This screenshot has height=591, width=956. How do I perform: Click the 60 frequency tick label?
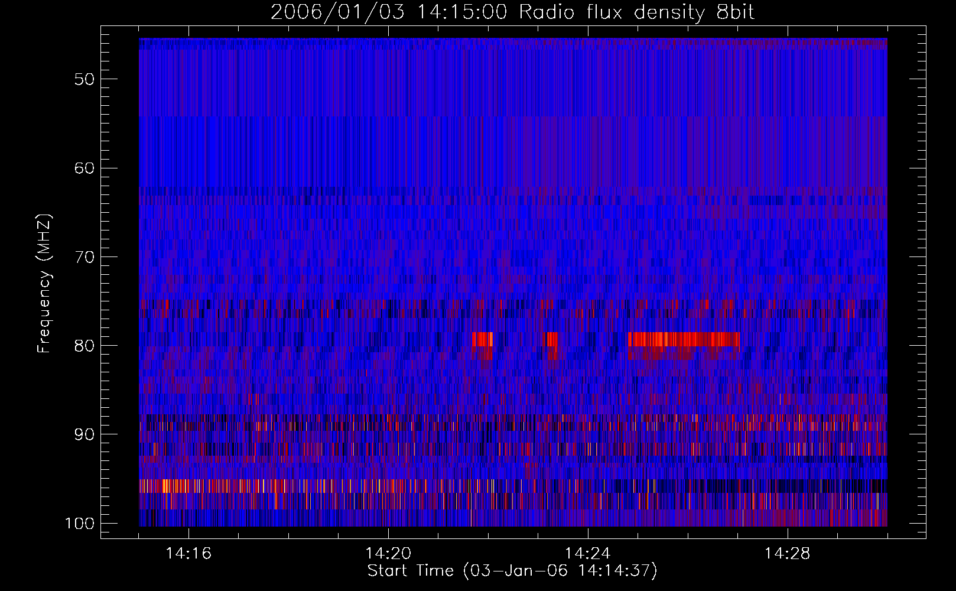(84, 168)
